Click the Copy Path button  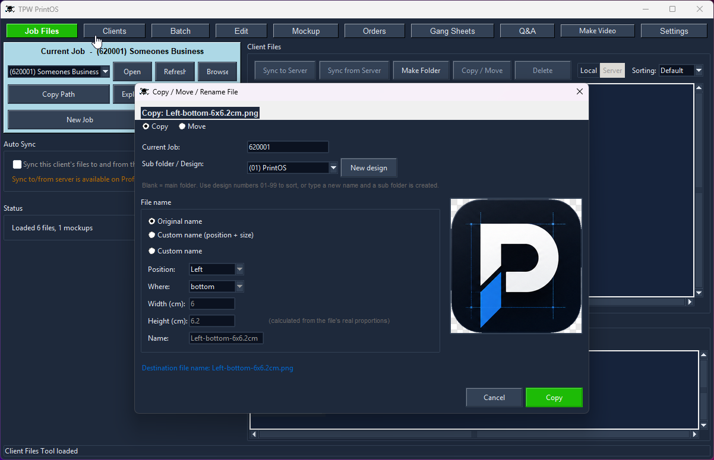pos(59,94)
